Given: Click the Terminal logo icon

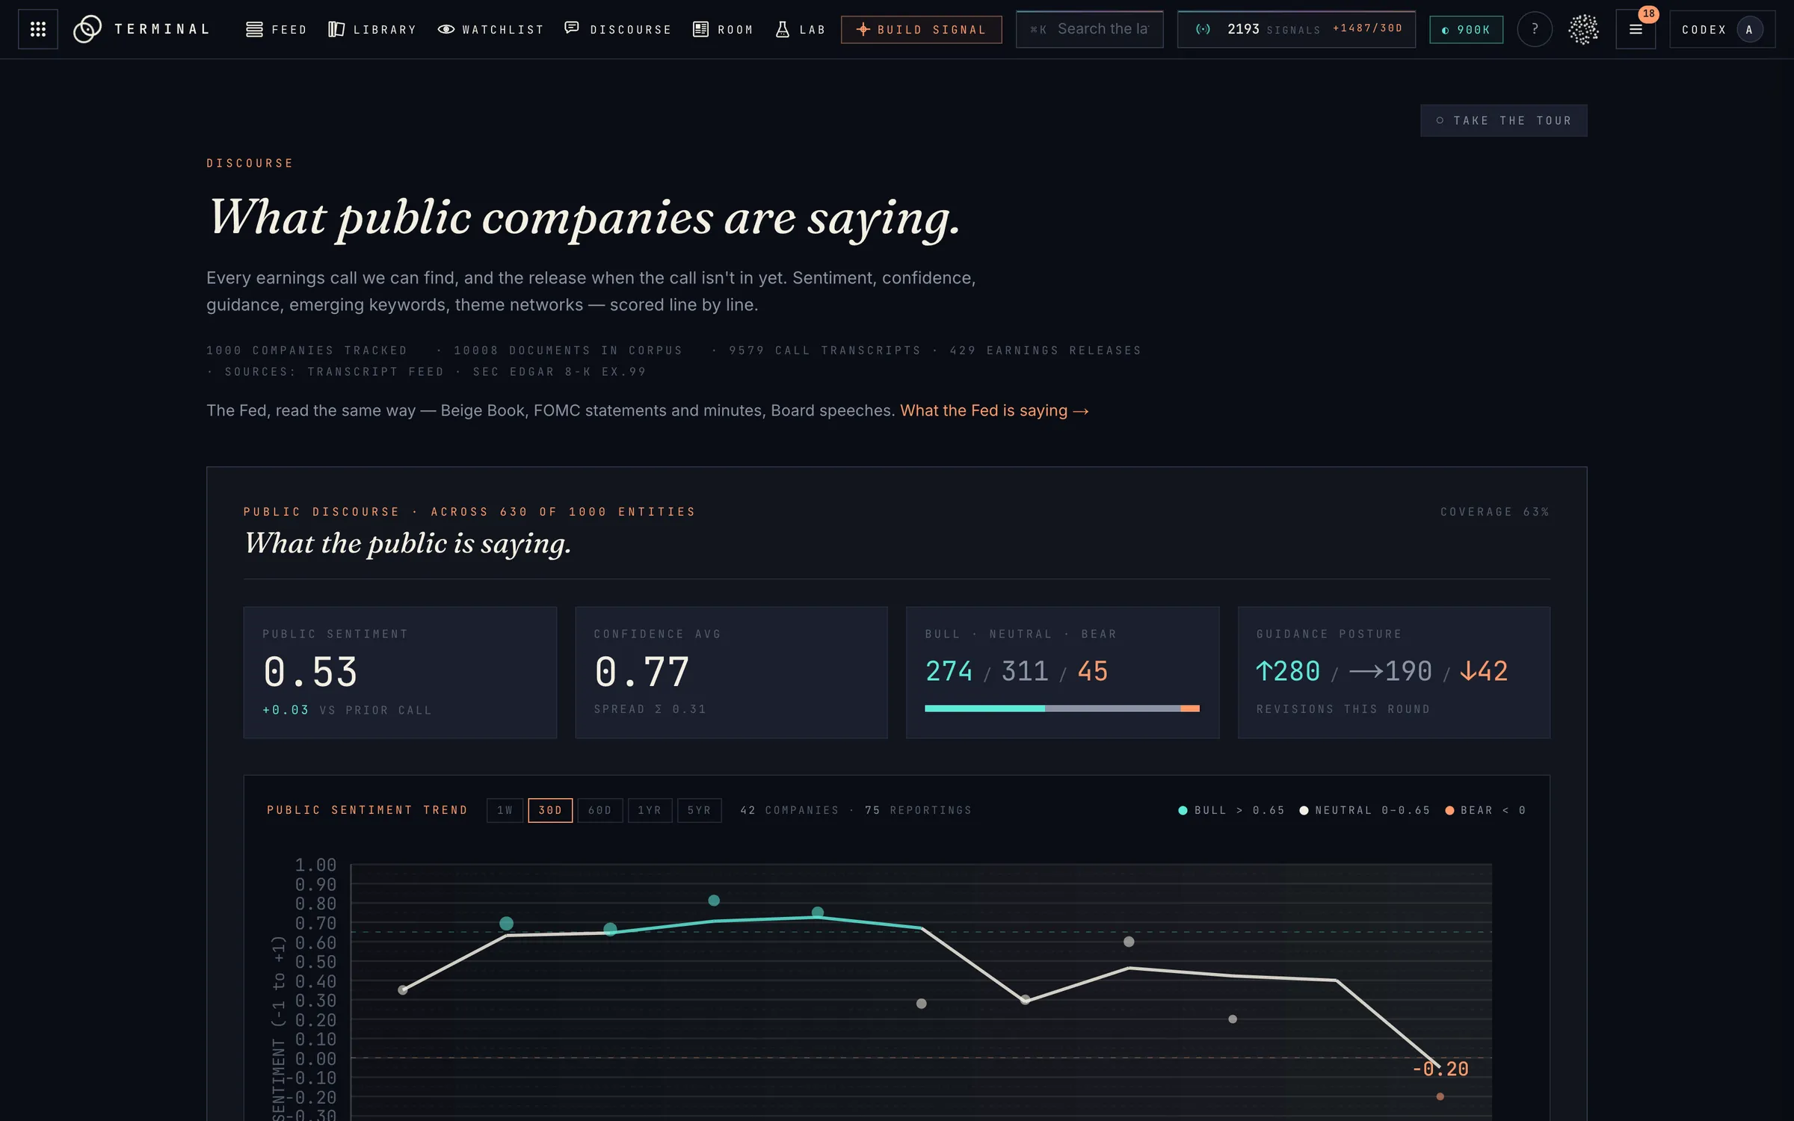Looking at the screenshot, I should coord(87,29).
